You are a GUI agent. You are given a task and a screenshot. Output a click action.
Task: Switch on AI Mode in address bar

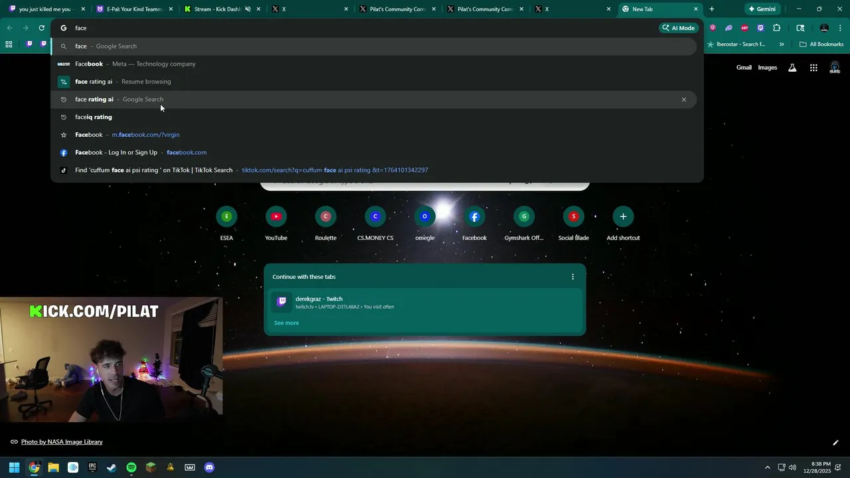[x=678, y=28]
